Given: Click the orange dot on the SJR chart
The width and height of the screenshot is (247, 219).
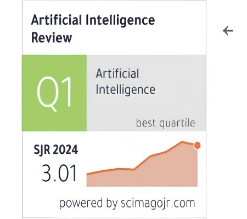Looking at the screenshot, I should tap(197, 146).
